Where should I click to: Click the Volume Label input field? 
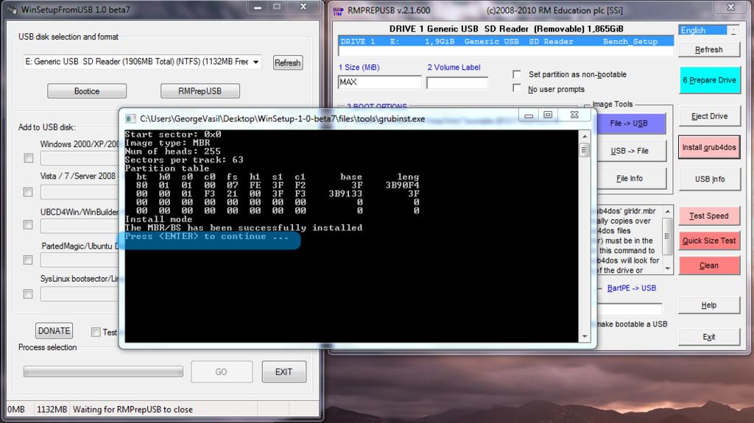(x=457, y=82)
